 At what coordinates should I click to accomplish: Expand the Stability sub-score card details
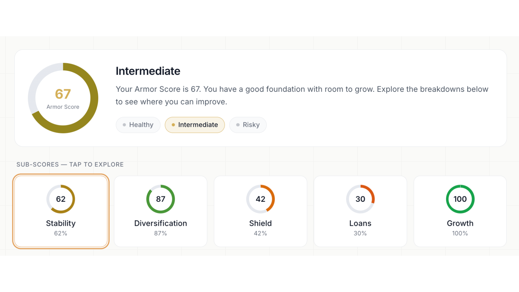(61, 211)
